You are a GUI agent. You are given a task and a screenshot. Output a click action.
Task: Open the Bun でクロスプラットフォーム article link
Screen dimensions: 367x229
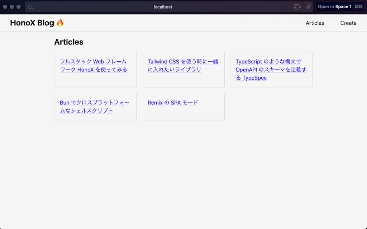pyautogui.click(x=95, y=106)
